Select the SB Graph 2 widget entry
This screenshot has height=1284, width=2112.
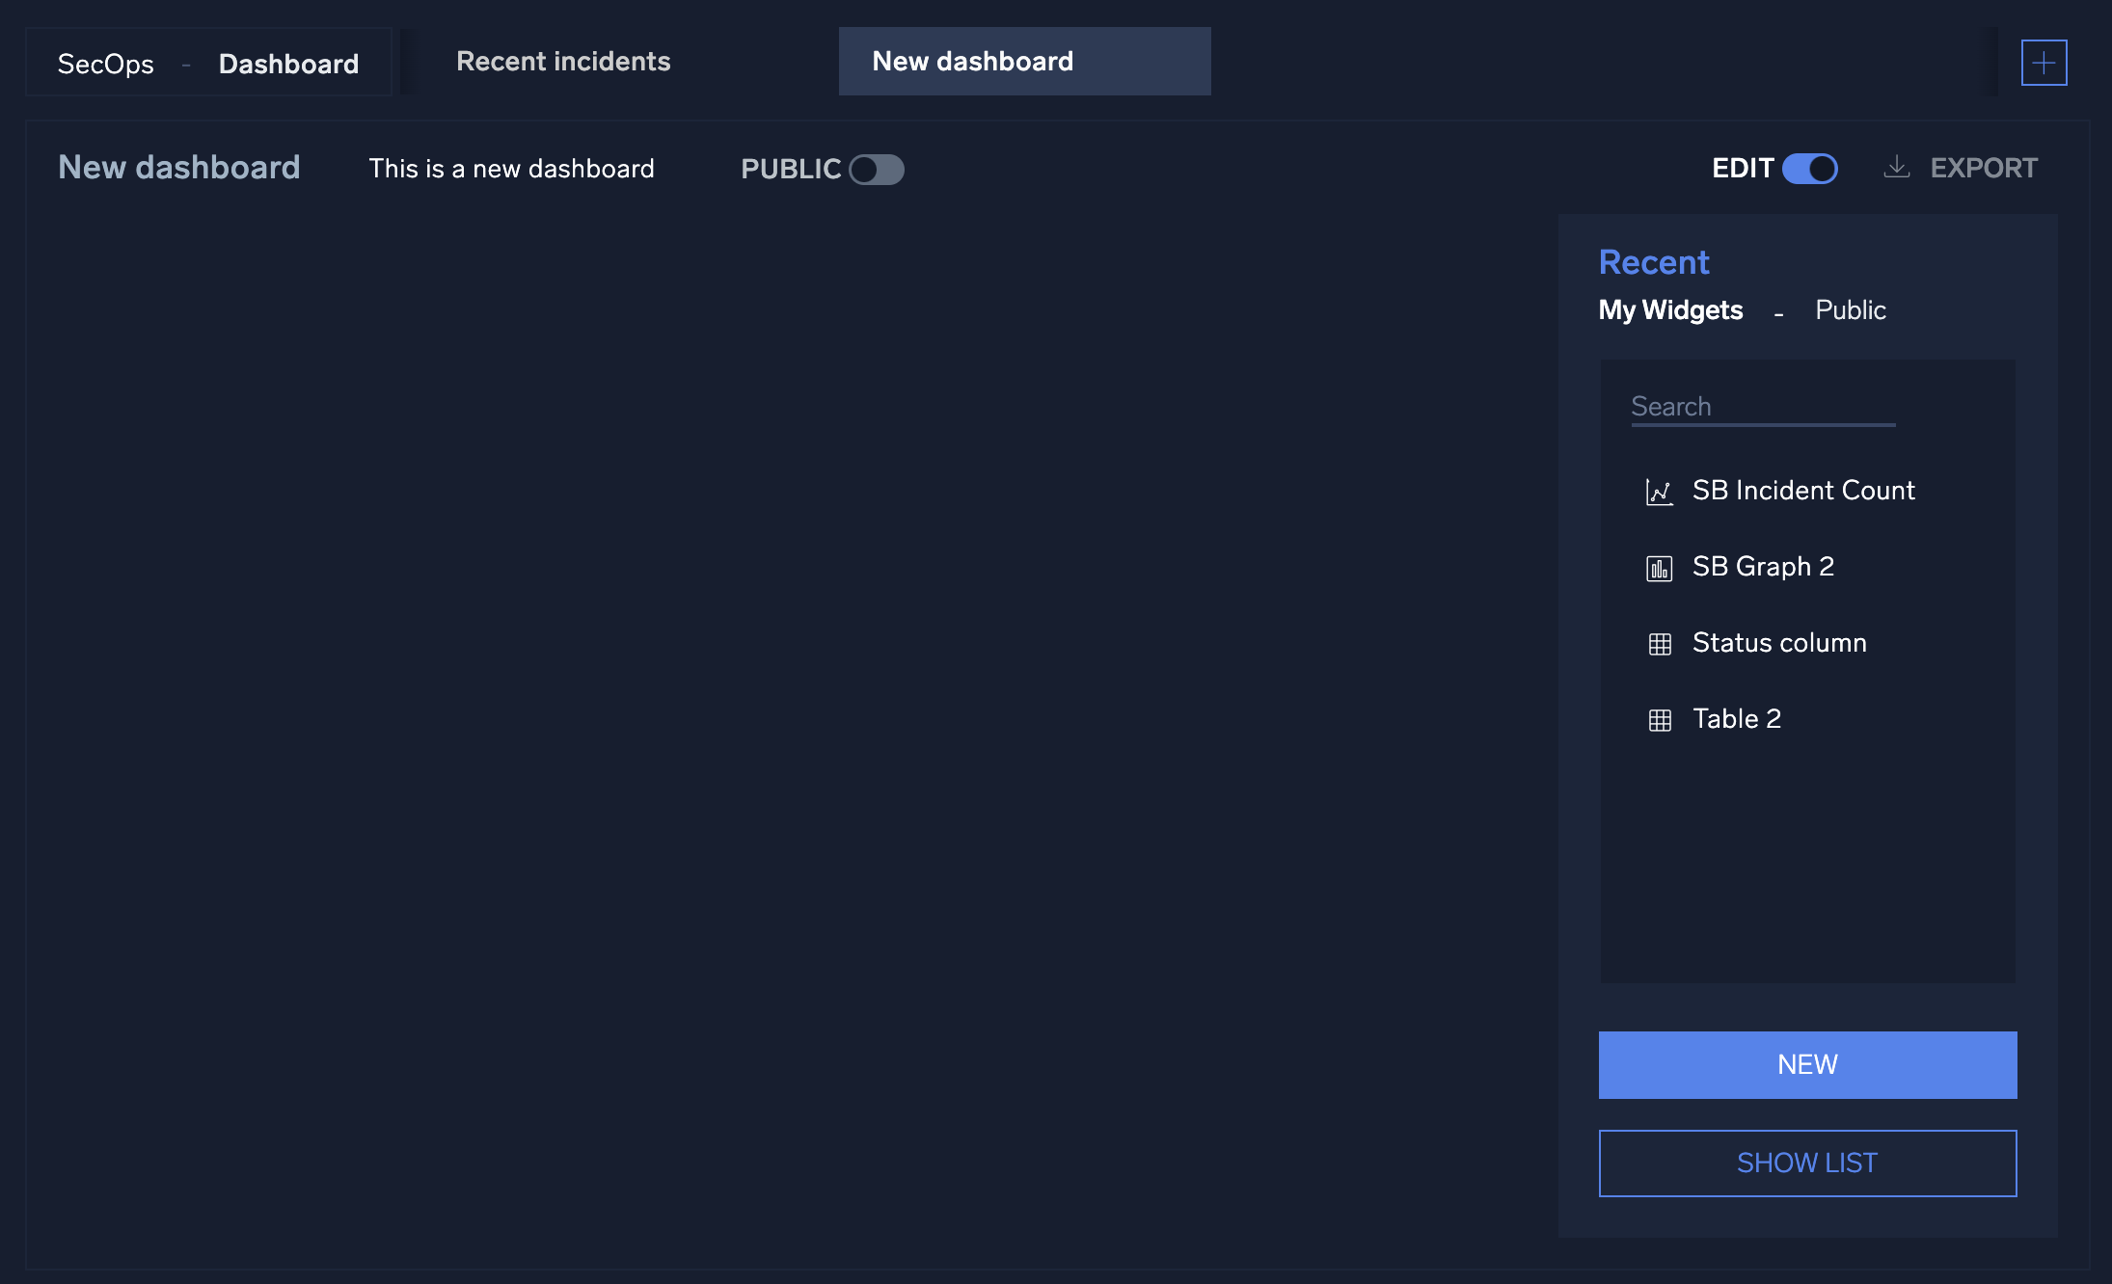(x=1763, y=567)
